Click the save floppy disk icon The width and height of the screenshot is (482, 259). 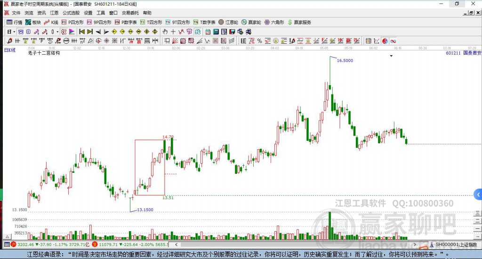[x=232, y=32]
